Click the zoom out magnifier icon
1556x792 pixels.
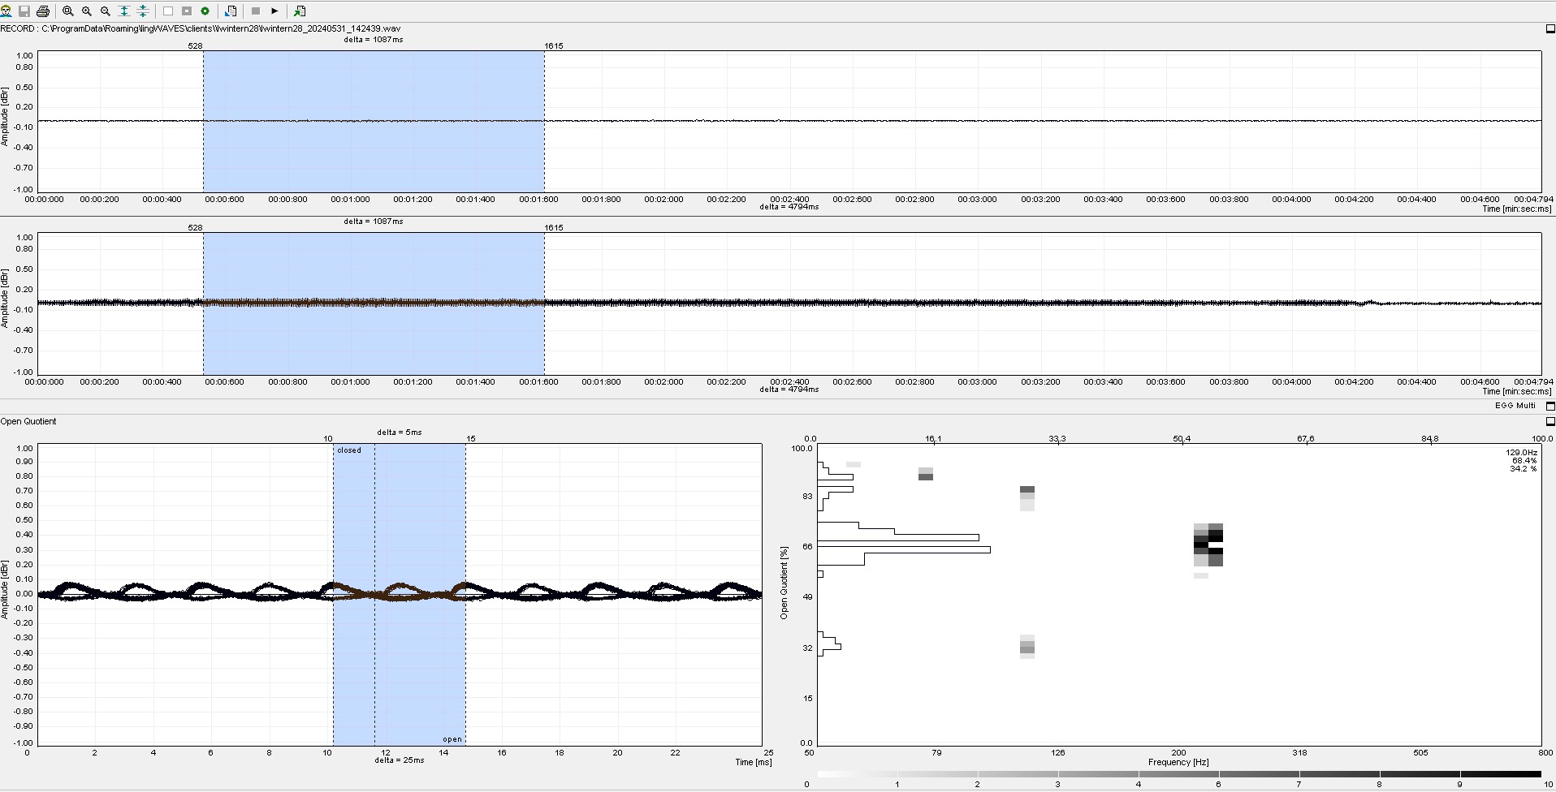click(x=106, y=11)
